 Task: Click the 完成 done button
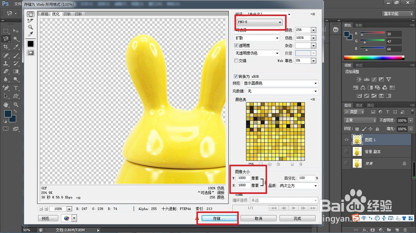tap(297, 218)
